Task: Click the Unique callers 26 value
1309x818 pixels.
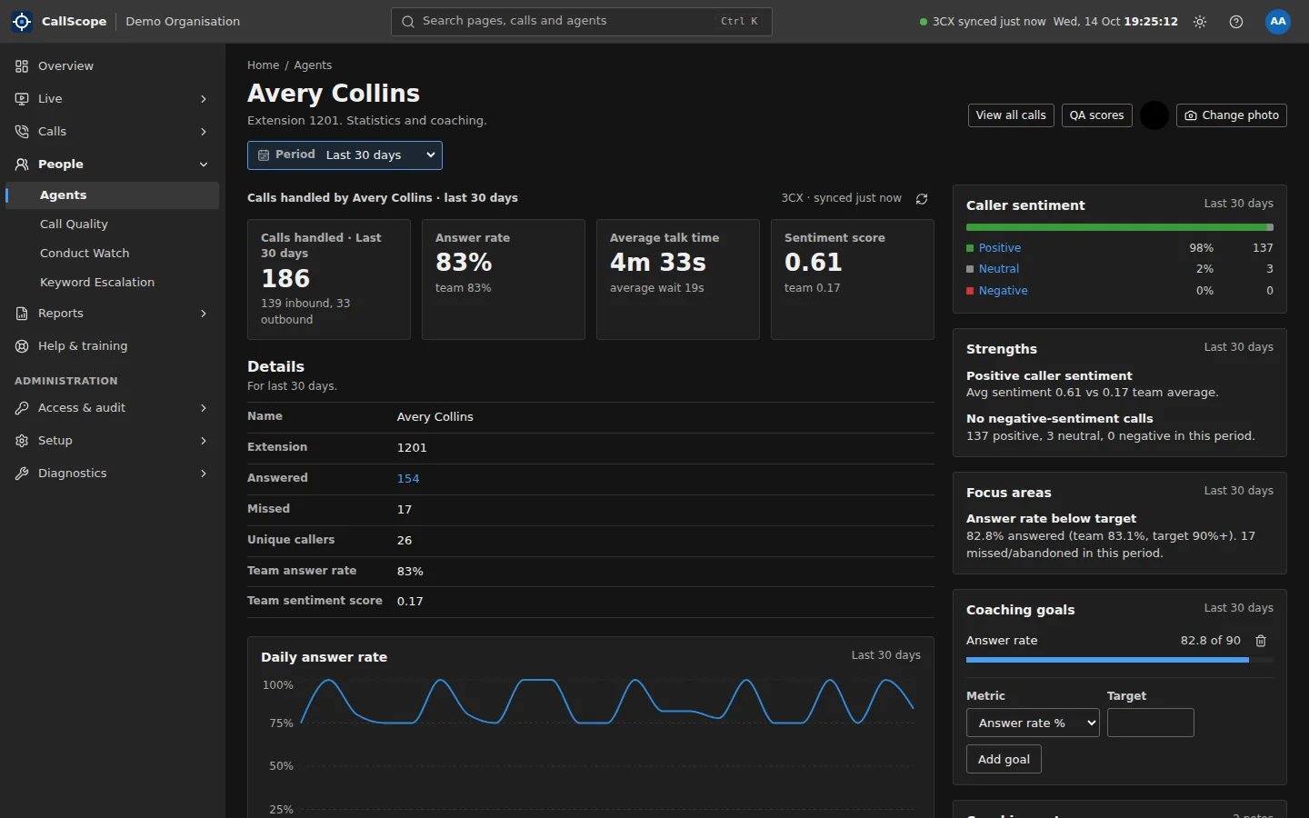Action: click(x=405, y=541)
